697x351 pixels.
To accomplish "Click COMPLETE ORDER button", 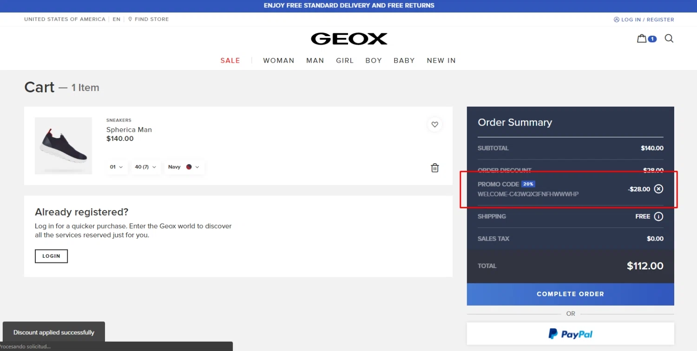I will click(x=570, y=294).
